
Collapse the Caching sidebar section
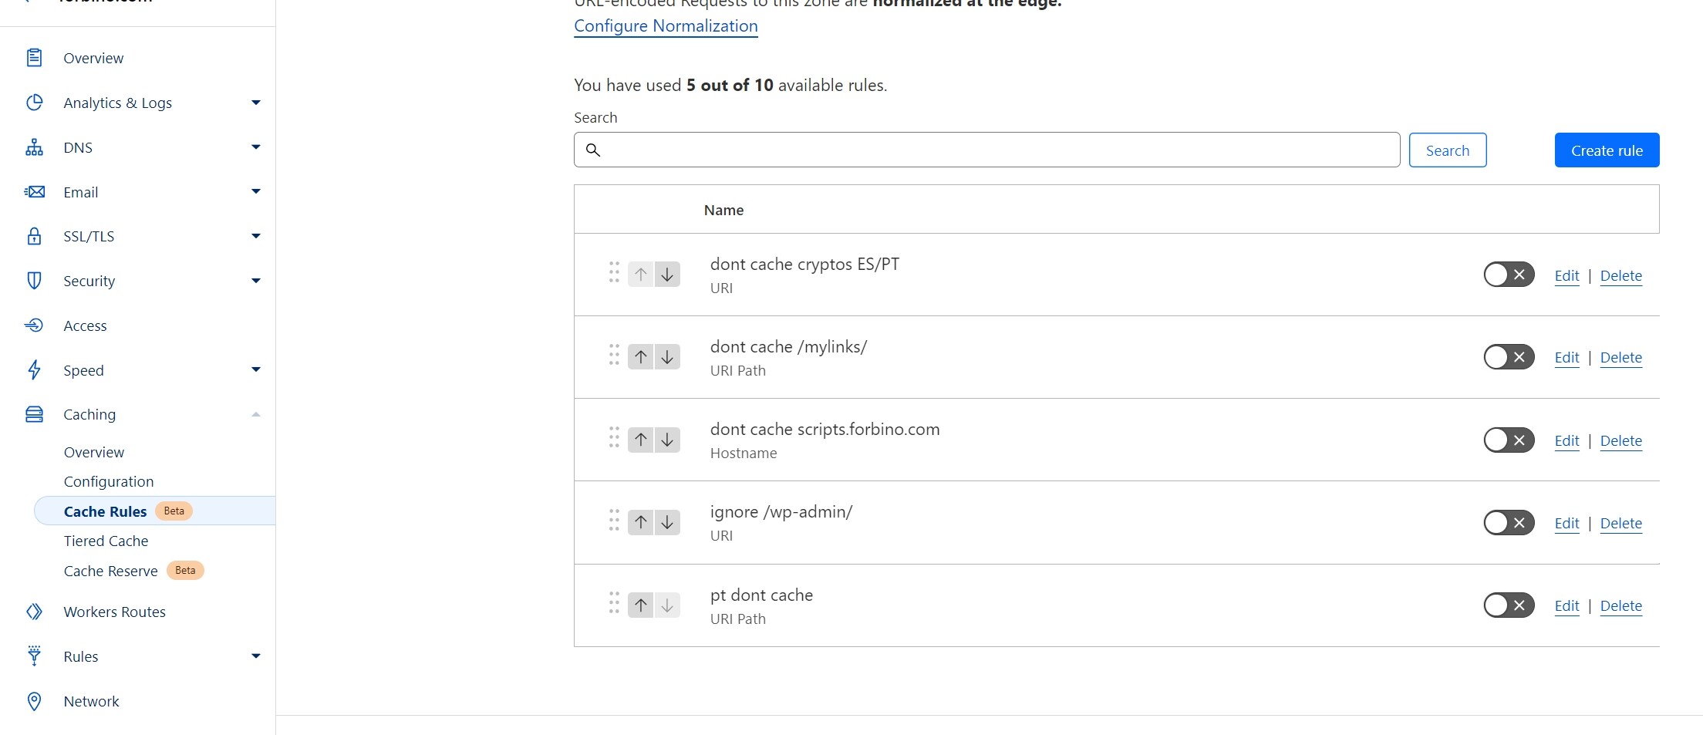pos(255,415)
